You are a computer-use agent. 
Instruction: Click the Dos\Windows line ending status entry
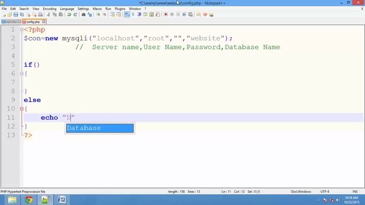pyautogui.click(x=301, y=191)
